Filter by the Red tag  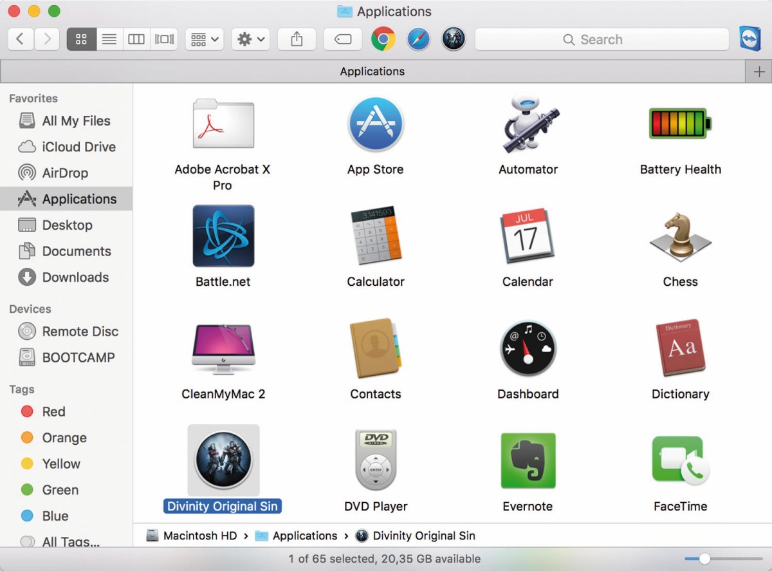66,411
